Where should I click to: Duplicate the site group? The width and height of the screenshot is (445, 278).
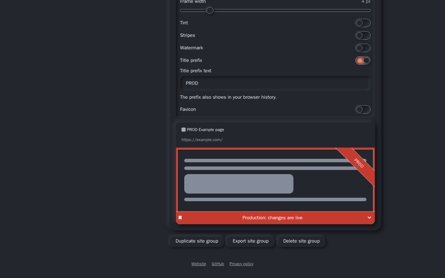click(197, 241)
